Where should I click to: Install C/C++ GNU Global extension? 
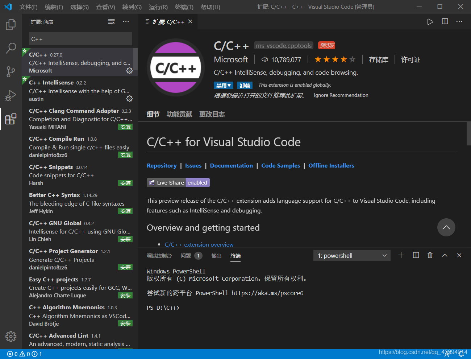pos(125,239)
